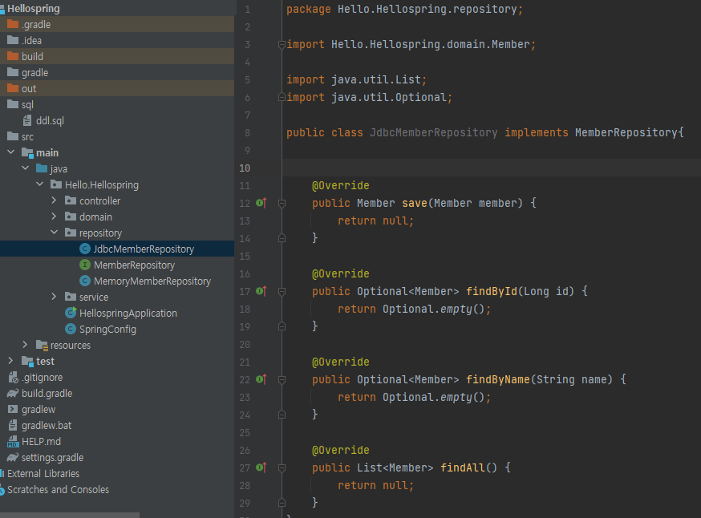Click the @Override annotation on line 11
The width and height of the screenshot is (701, 518).
coord(341,185)
